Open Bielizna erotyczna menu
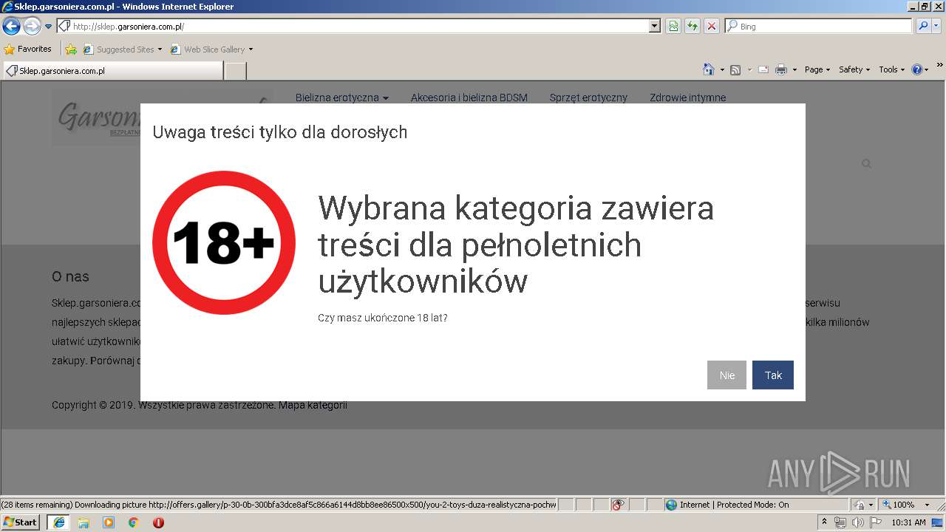The image size is (946, 532). [x=341, y=98]
